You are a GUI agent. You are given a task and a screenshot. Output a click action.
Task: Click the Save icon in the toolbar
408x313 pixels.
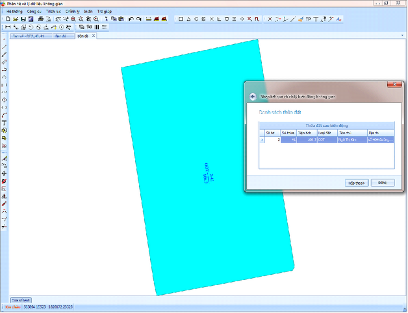pyautogui.click(x=23, y=19)
